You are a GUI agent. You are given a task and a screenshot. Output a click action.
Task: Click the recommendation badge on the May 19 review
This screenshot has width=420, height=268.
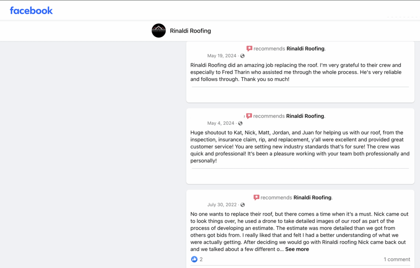pyautogui.click(x=249, y=48)
